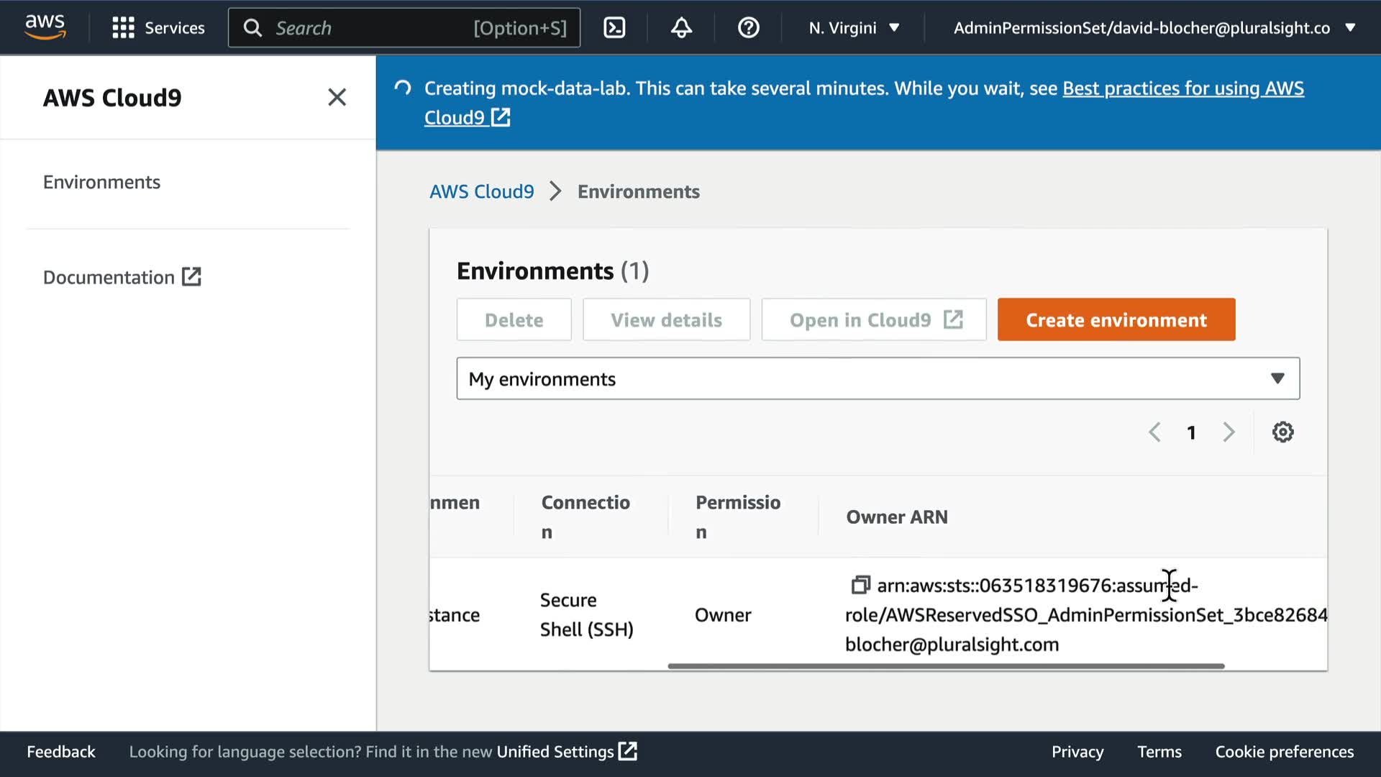1381x777 pixels.
Task: Click the horizontal table scrollbar
Action: (x=945, y=666)
